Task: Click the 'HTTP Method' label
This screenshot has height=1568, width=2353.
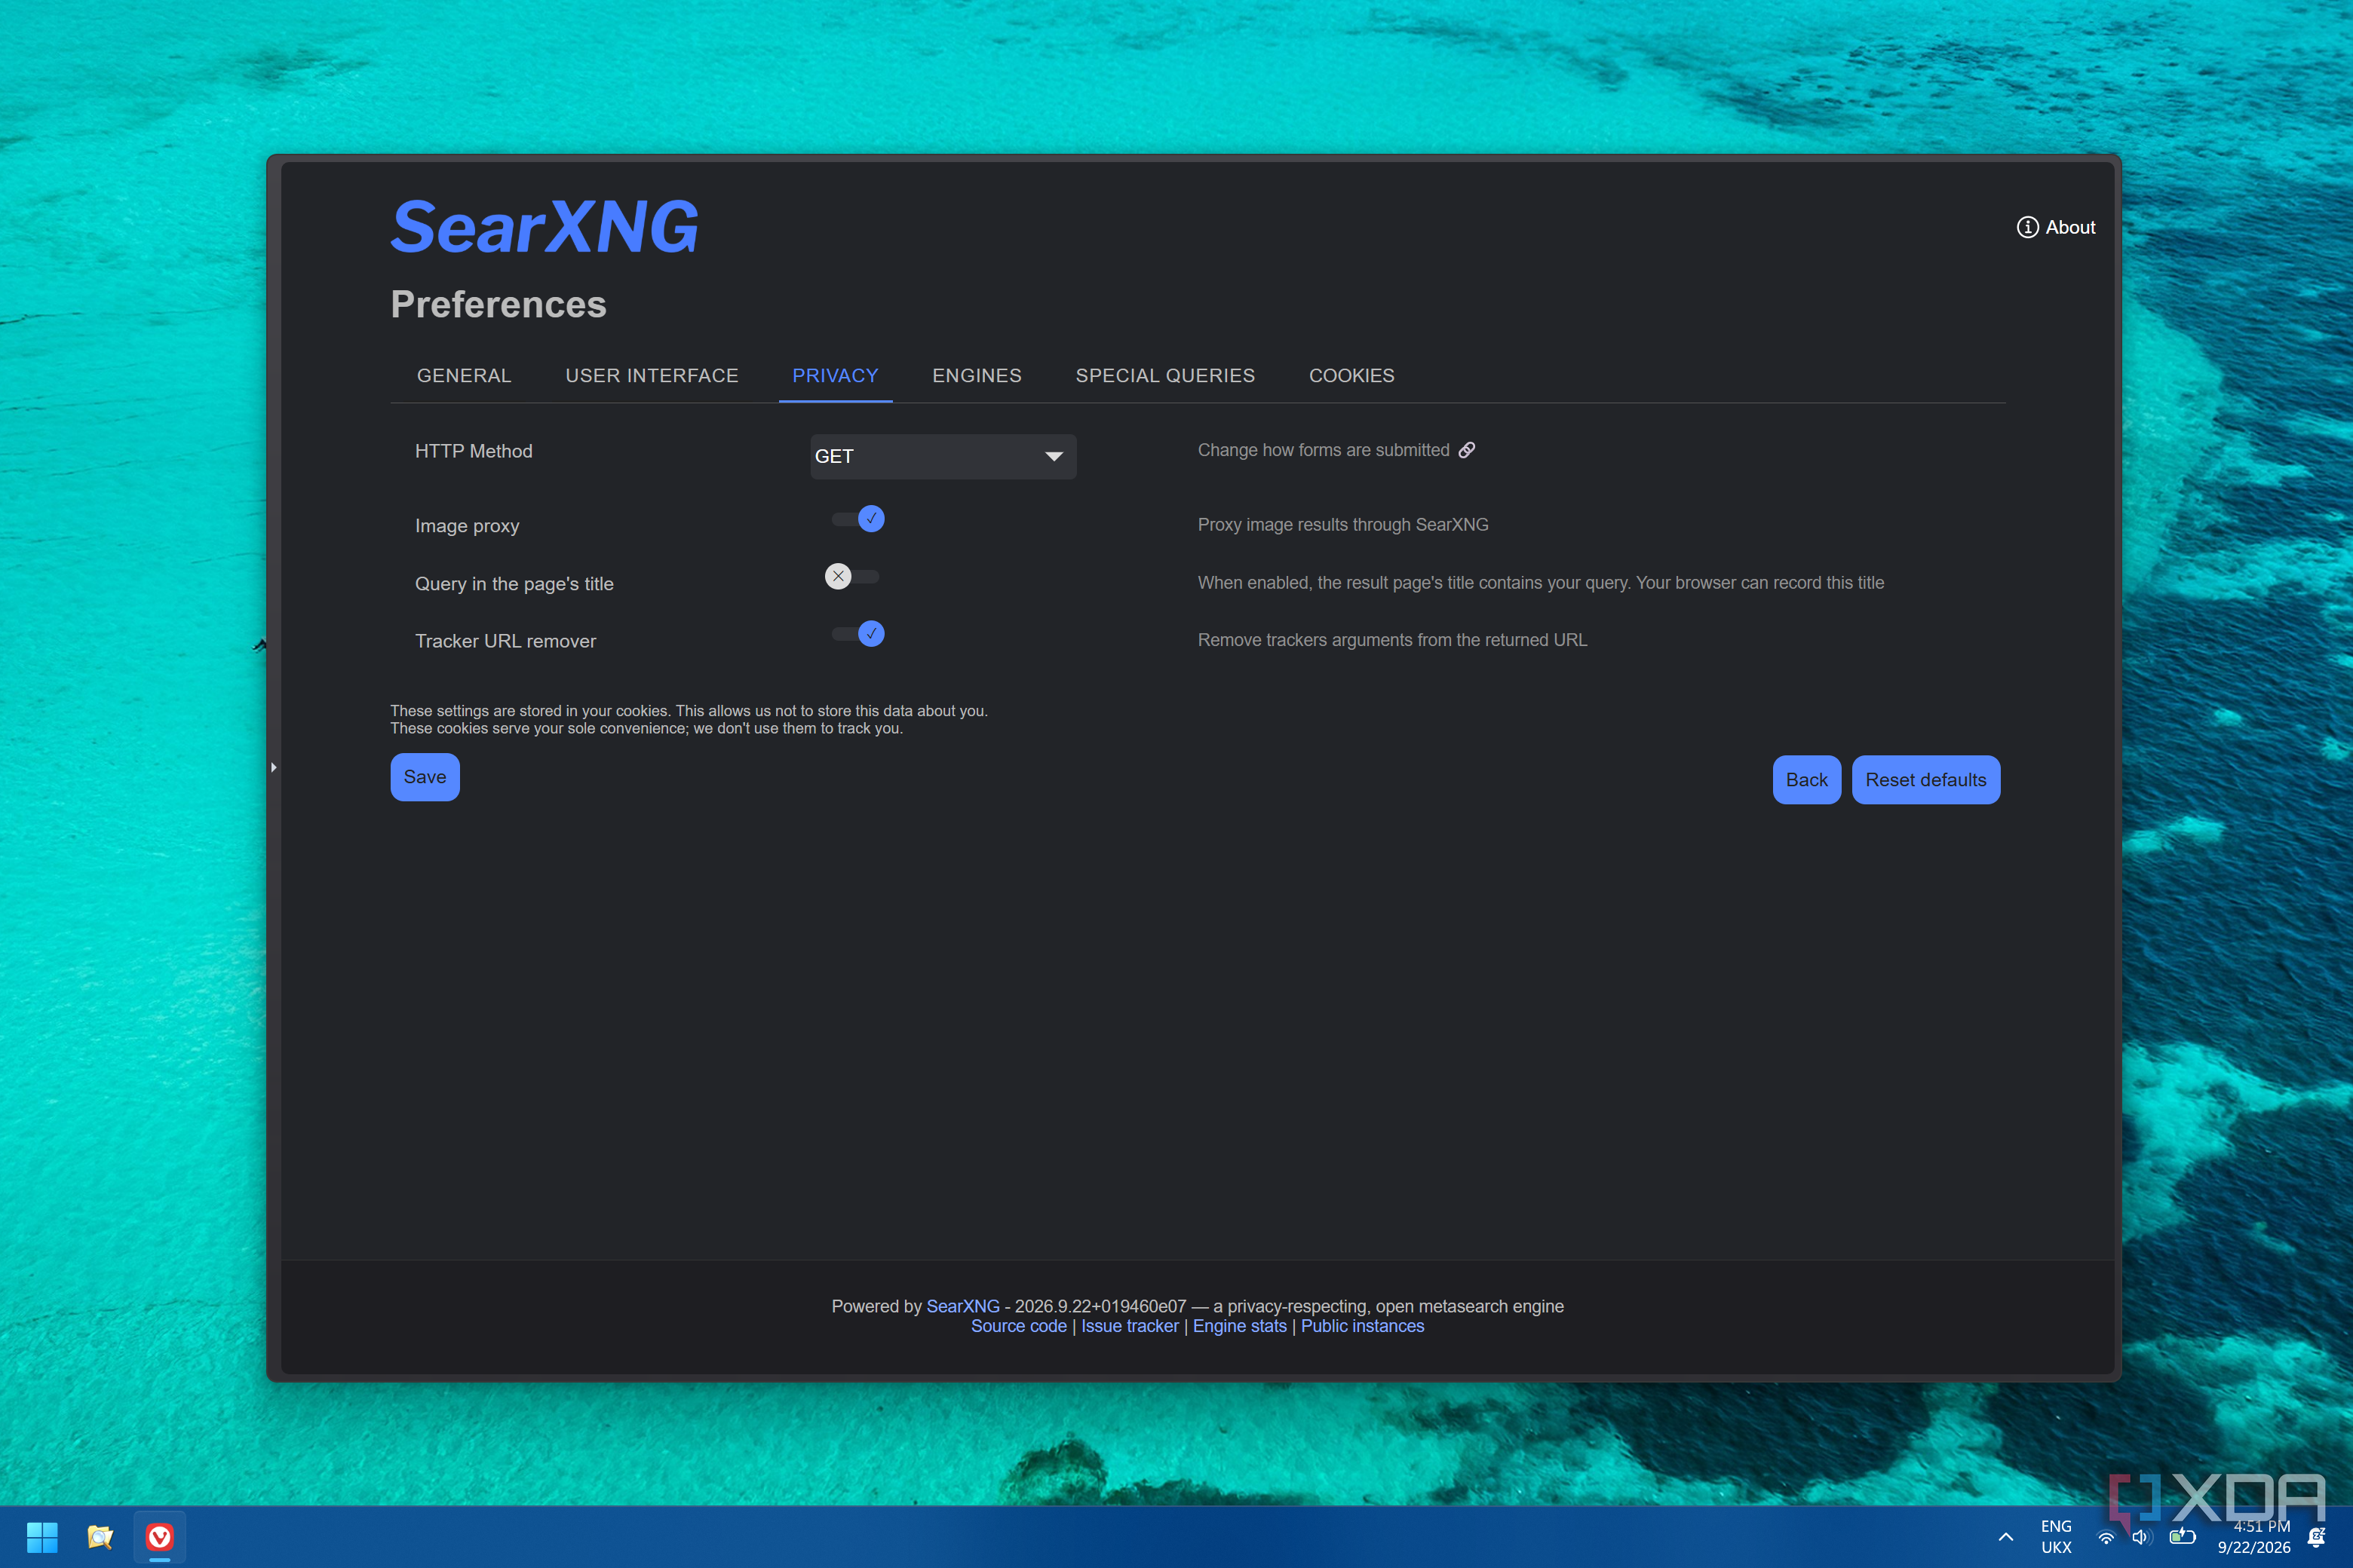Action: [x=474, y=451]
